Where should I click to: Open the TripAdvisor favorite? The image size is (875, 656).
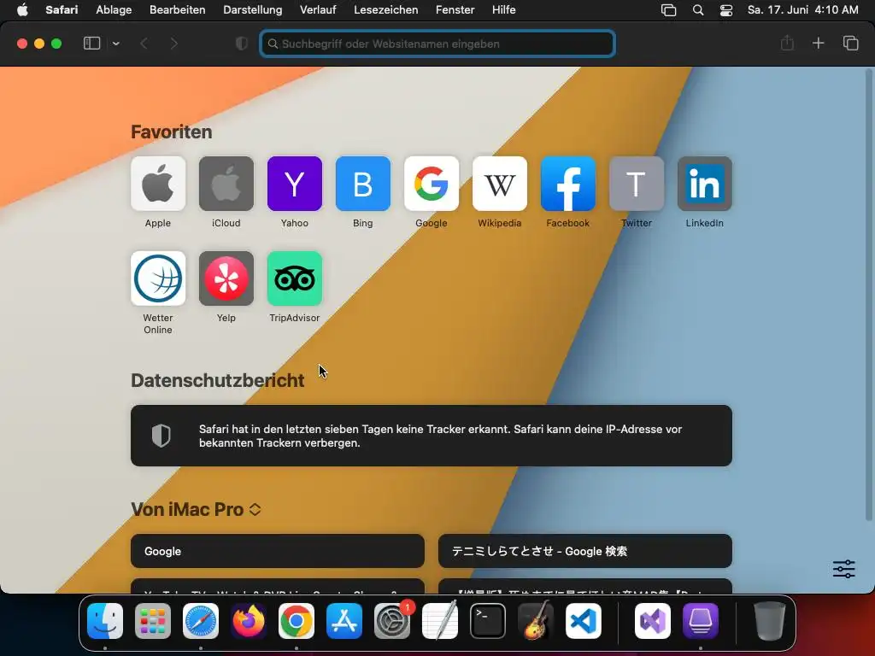pos(295,278)
